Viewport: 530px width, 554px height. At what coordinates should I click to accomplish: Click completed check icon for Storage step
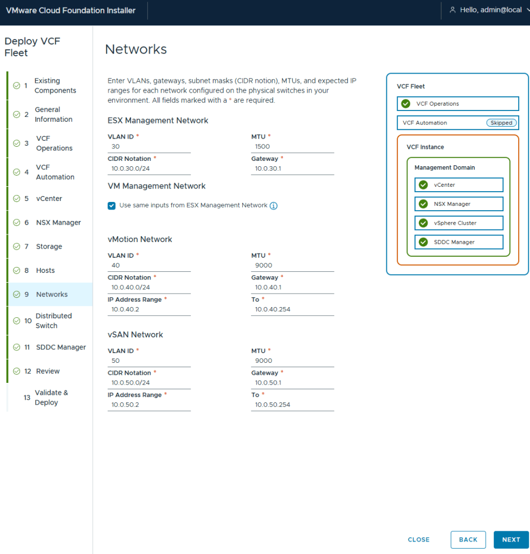[x=16, y=247]
